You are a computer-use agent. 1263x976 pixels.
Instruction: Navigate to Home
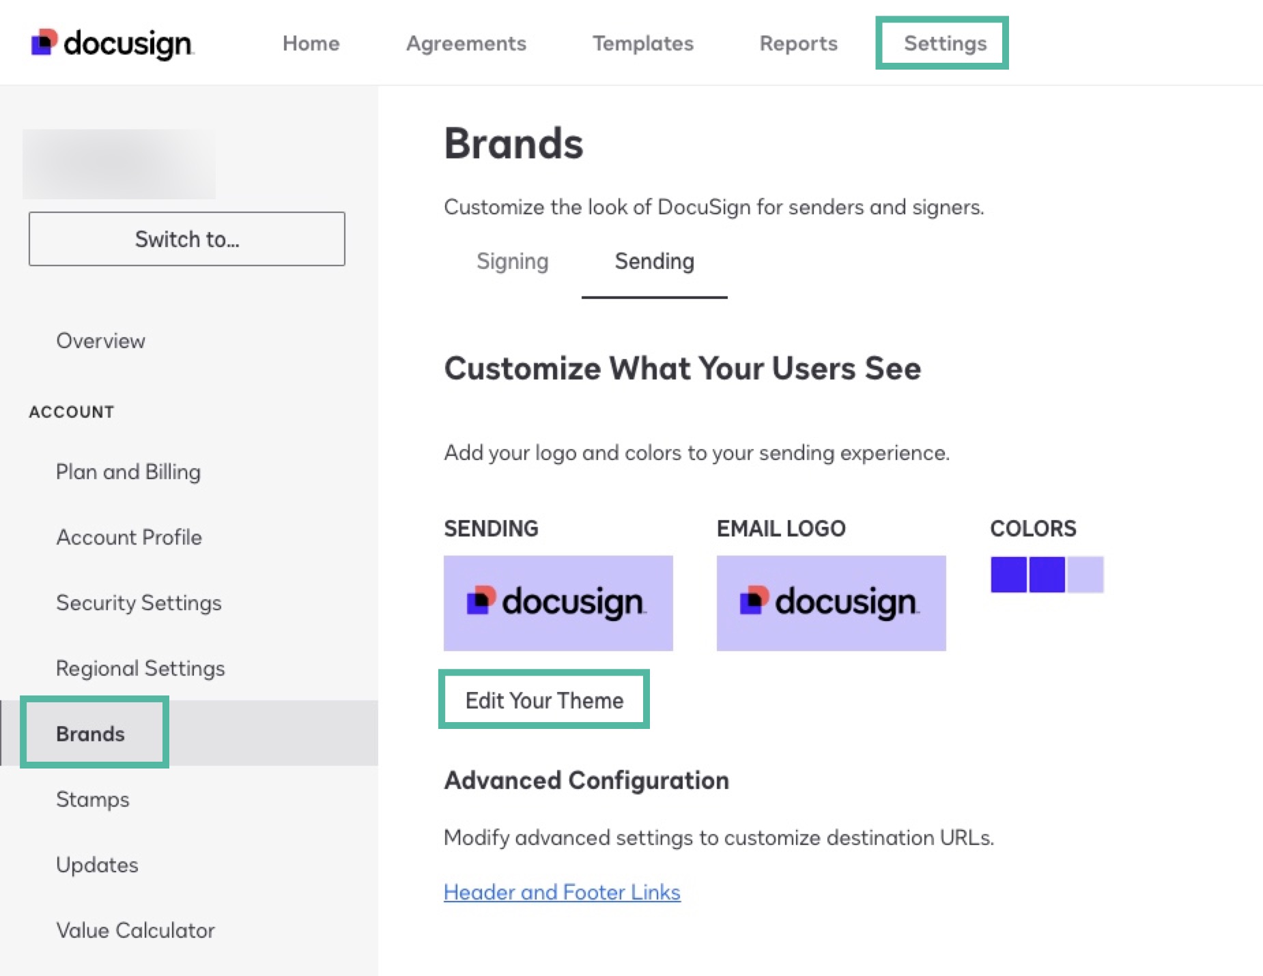(x=311, y=42)
